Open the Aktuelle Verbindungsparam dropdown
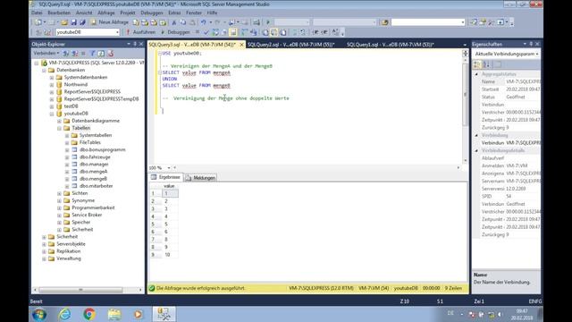The height and width of the screenshot is (322, 572). click(507, 54)
